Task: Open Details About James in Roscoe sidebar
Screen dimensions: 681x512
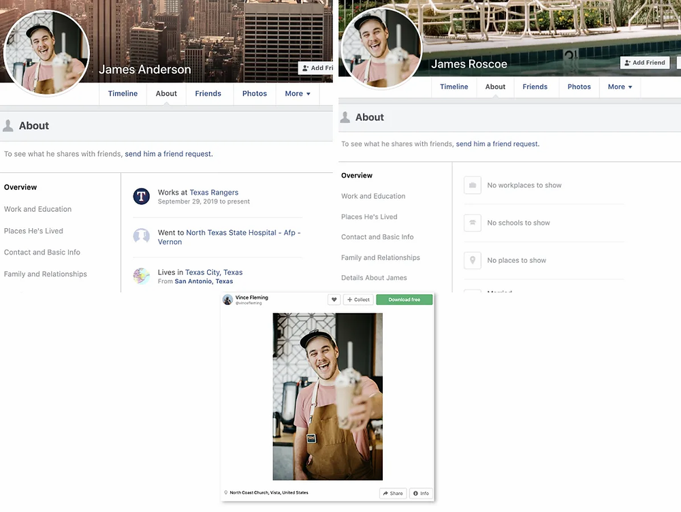Action: [x=374, y=278]
